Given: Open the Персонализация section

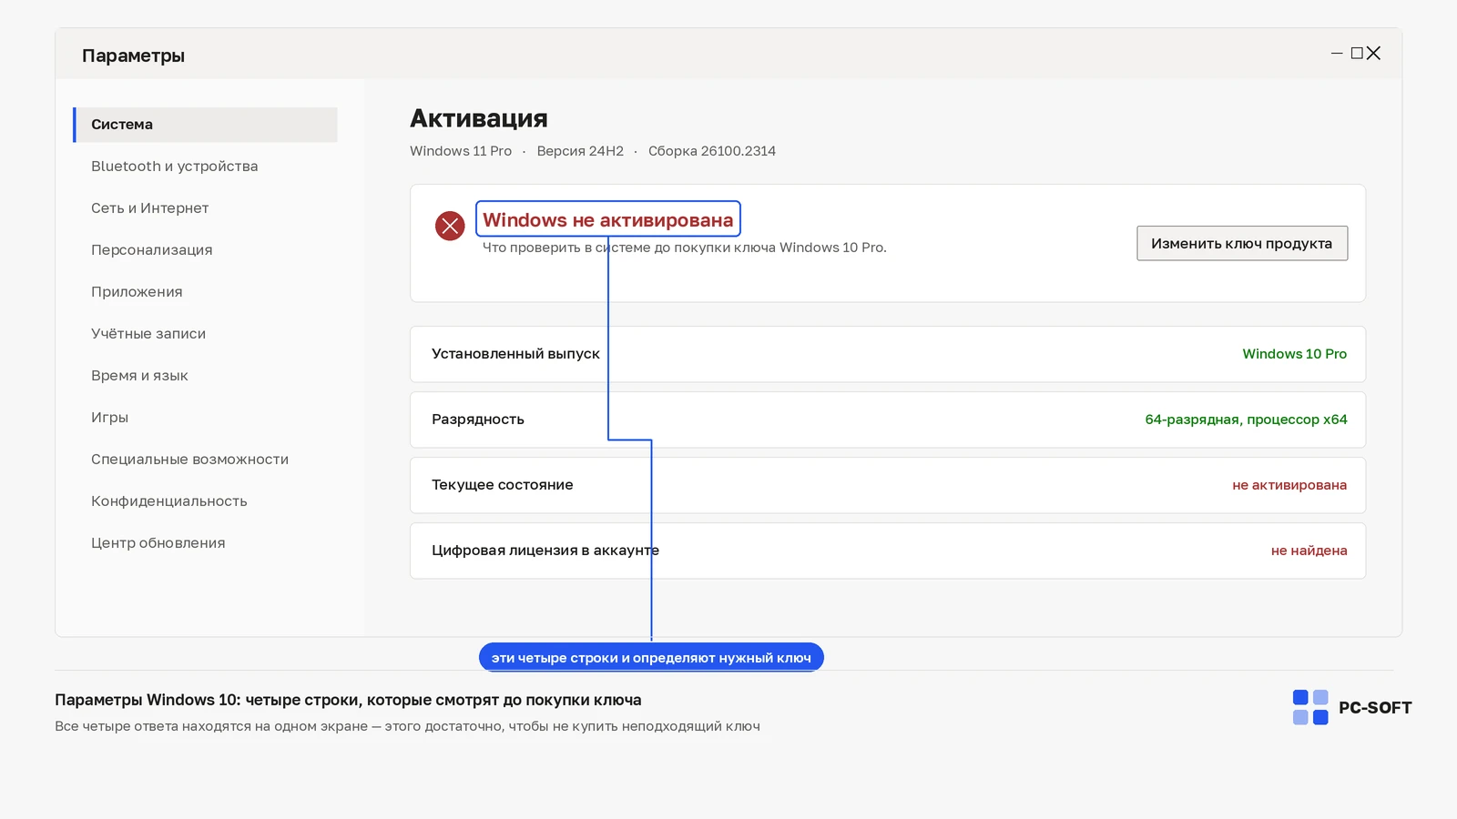Looking at the screenshot, I should pos(151,250).
